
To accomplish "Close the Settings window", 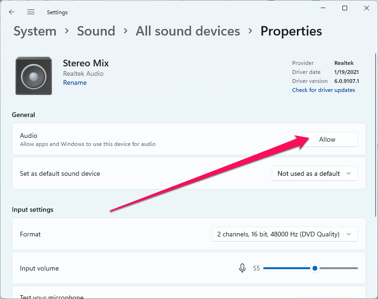I will coord(367,8).
